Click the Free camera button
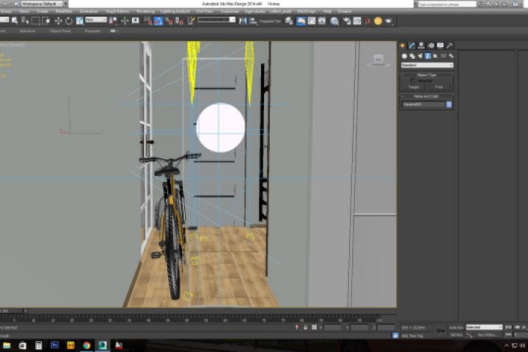528x352 pixels. (439, 87)
